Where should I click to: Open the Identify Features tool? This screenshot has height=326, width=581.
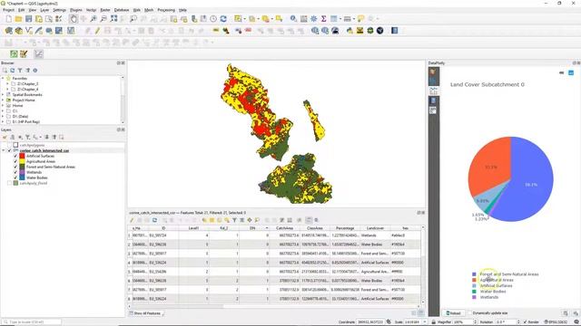(x=293, y=18)
